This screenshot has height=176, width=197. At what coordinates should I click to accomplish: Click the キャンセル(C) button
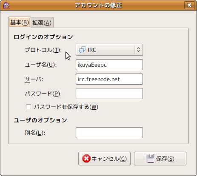(x=104, y=159)
